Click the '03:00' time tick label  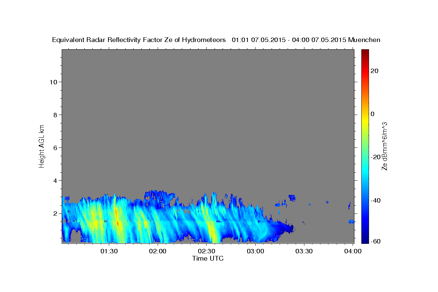pos(255,251)
